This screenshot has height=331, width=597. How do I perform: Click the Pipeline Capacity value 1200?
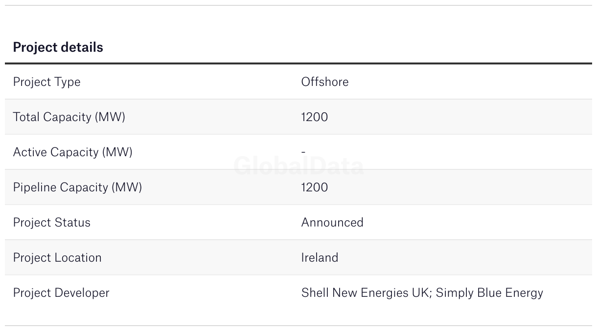click(315, 187)
